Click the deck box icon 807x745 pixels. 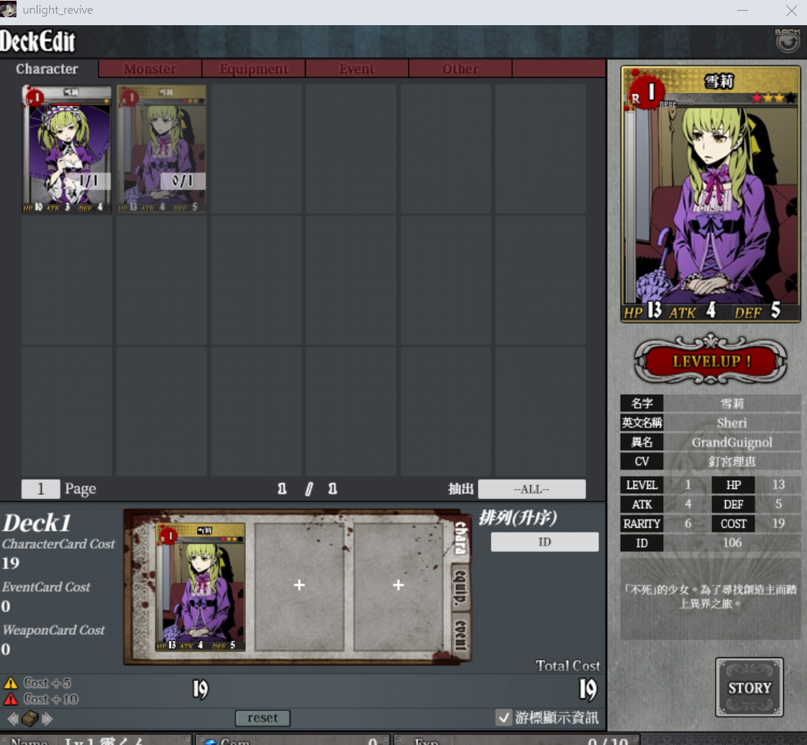(30, 718)
